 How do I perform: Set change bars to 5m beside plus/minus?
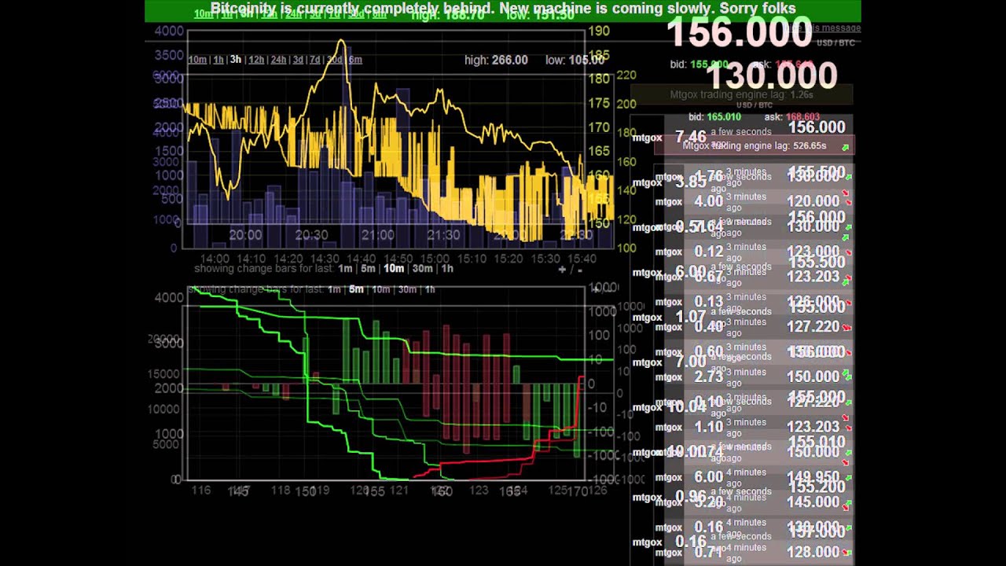pos(368,269)
